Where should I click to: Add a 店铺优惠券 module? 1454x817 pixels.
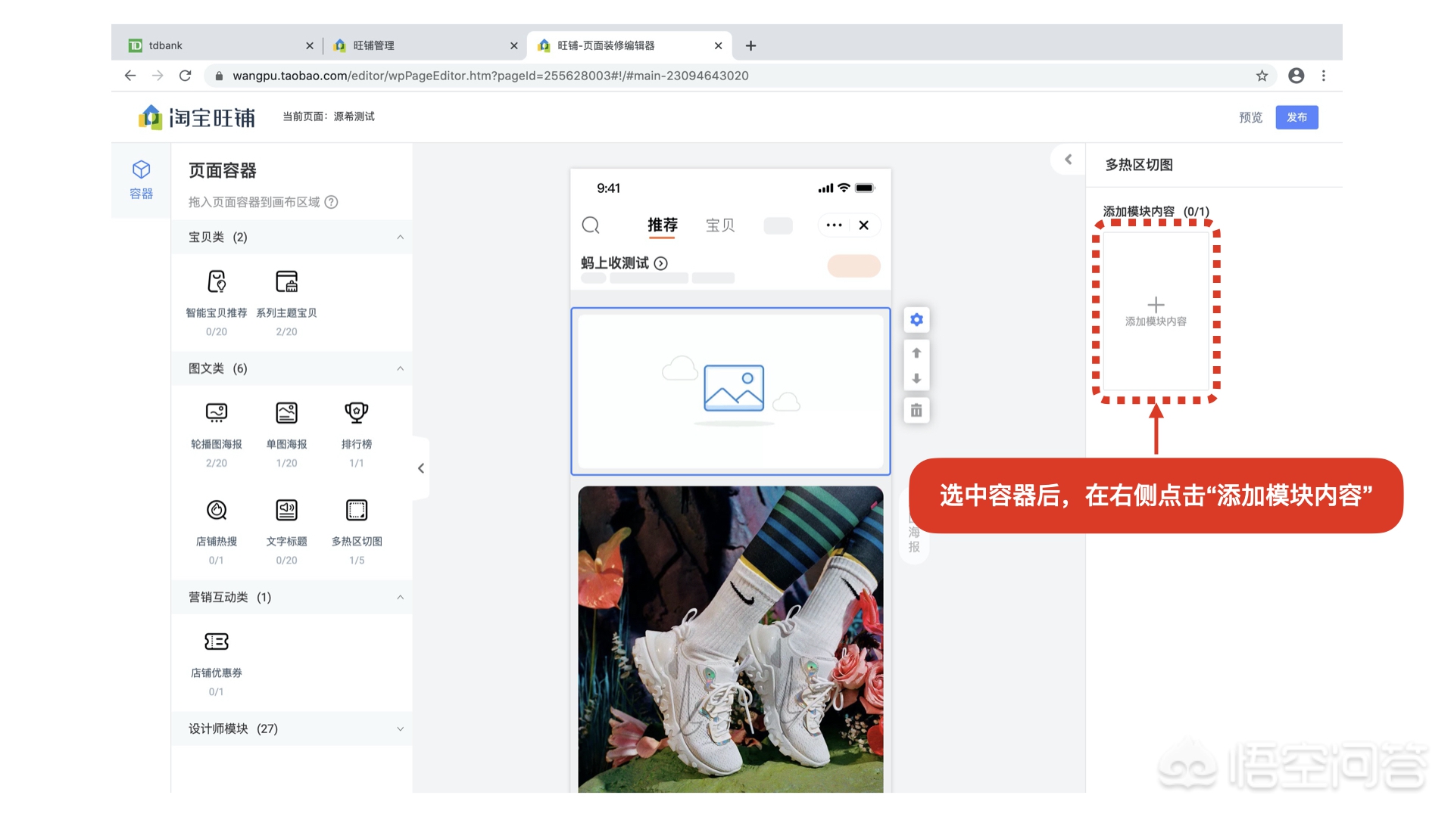click(217, 642)
